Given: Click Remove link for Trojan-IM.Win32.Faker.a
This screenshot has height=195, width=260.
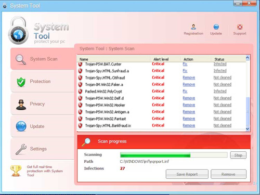Looking at the screenshot, I should click(189, 85).
